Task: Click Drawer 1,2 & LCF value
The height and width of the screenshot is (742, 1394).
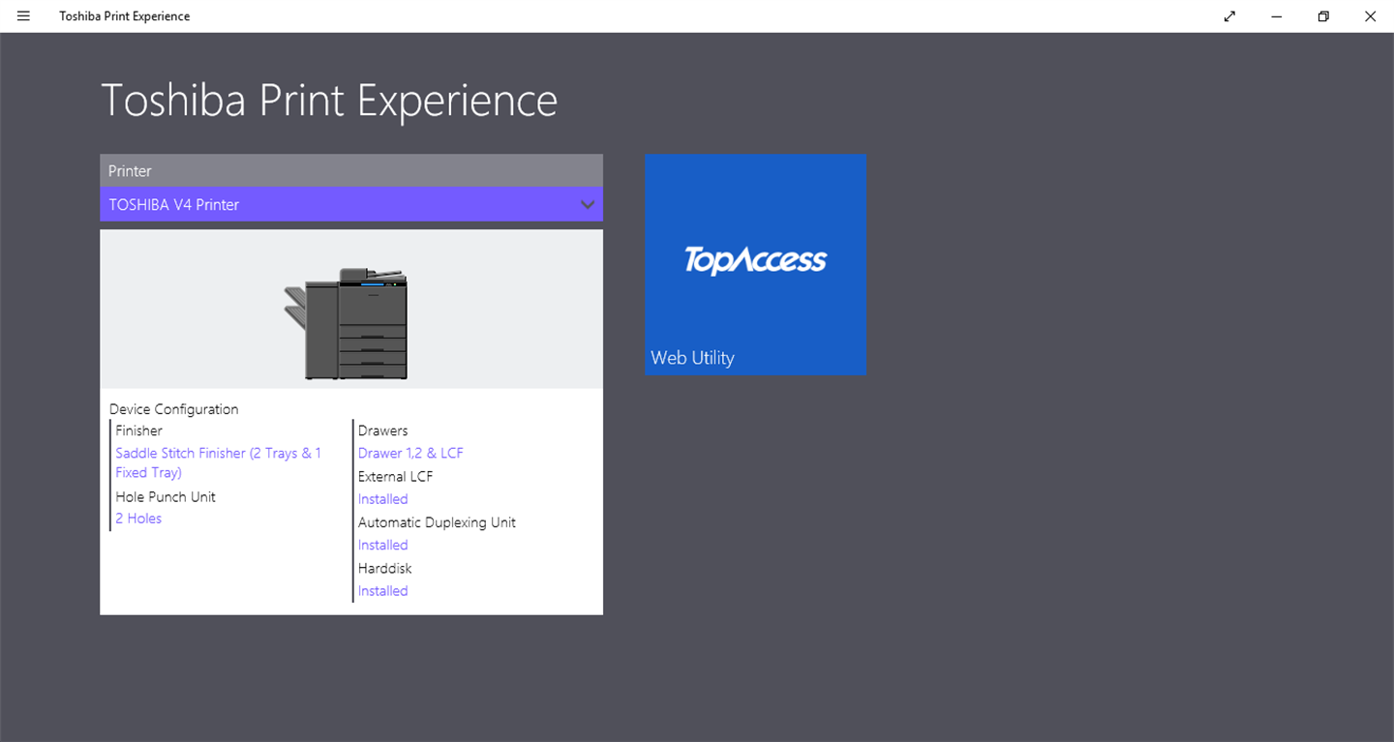Action: (410, 453)
